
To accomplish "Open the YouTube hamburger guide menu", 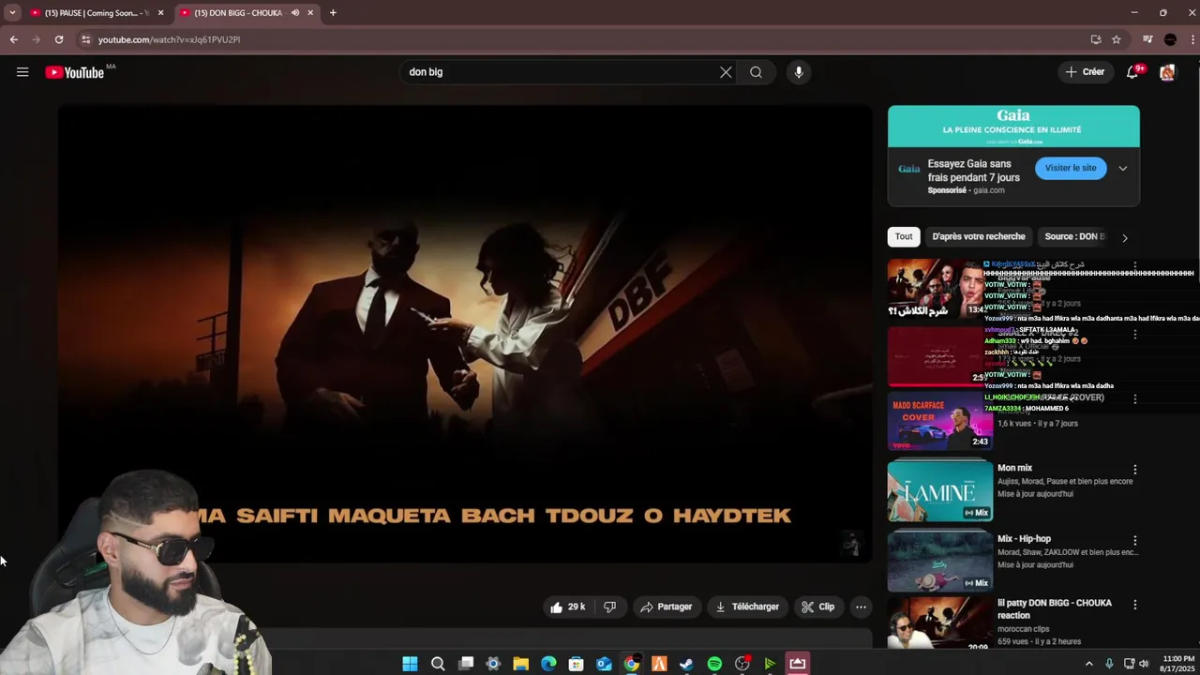I will (22, 72).
